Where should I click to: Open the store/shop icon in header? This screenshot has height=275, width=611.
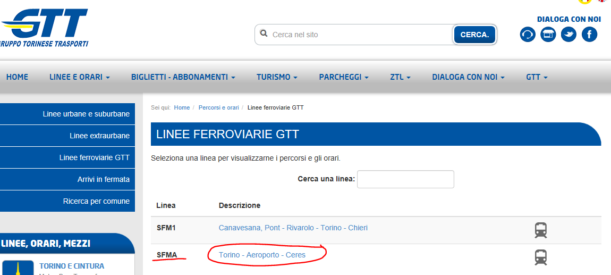pos(548,35)
